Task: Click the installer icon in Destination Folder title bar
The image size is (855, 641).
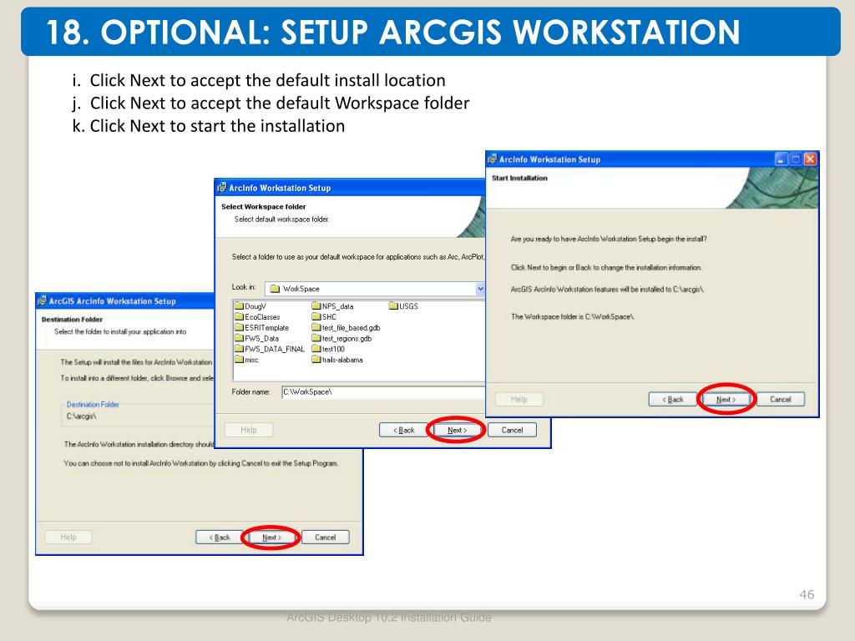Action: point(42,300)
